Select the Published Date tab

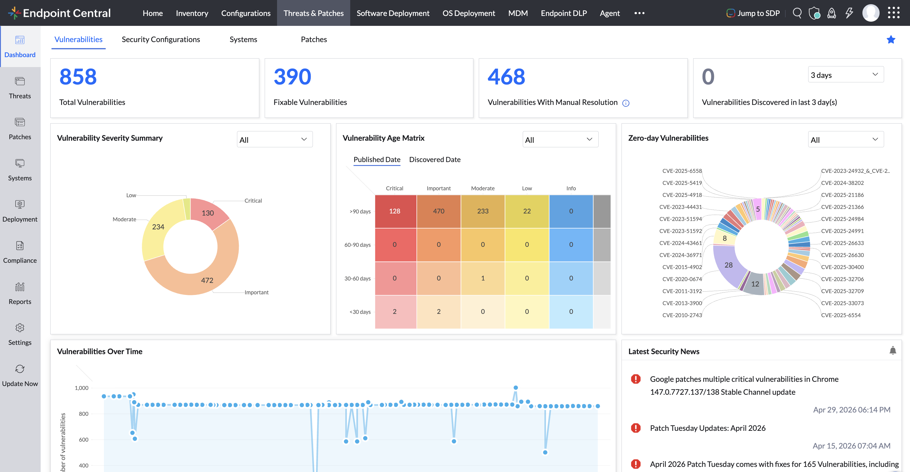[377, 159]
